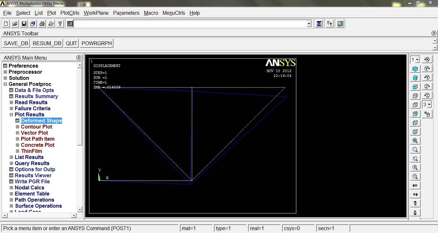The width and height of the screenshot is (438, 233).
Task: Collapse the ANSYS Main Menu panel
Action: tap(79, 58)
